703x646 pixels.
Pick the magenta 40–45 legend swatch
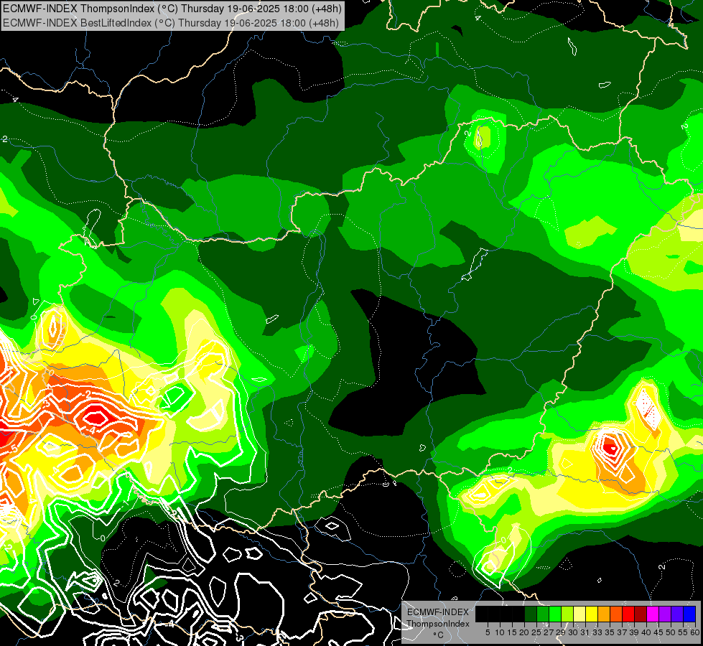653,614
